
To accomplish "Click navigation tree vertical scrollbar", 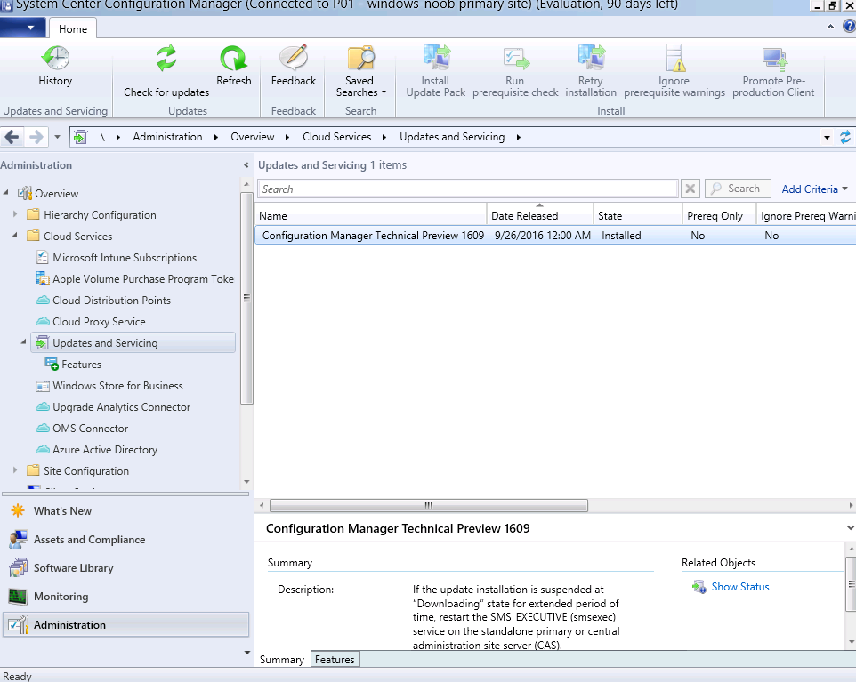I will [x=246, y=297].
